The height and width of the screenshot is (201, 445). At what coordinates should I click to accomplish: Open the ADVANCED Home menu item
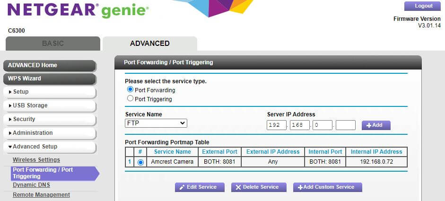point(50,65)
